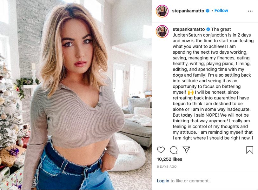Click the verified badge beside the caption username
The height and width of the screenshot is (190, 258).
pos(208,29)
